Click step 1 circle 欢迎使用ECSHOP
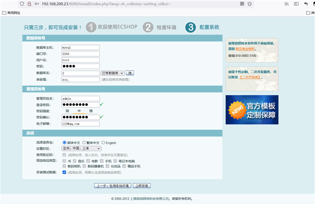This screenshot has height=204, width=315. (91, 27)
